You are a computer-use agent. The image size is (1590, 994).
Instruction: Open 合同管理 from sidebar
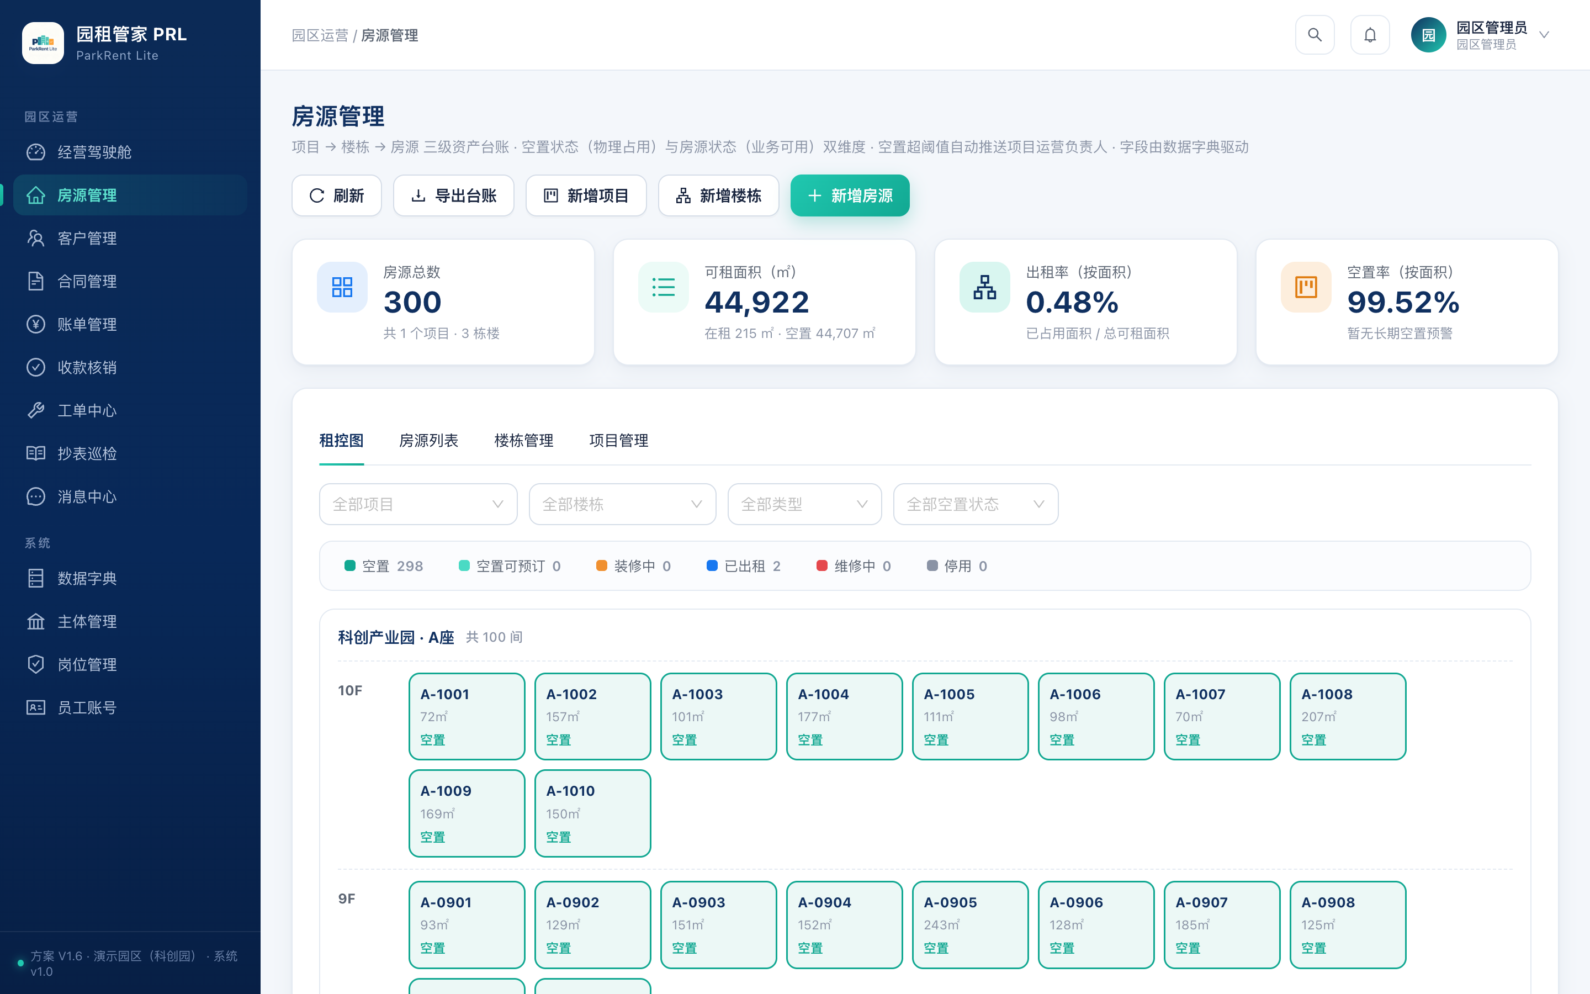click(x=130, y=282)
